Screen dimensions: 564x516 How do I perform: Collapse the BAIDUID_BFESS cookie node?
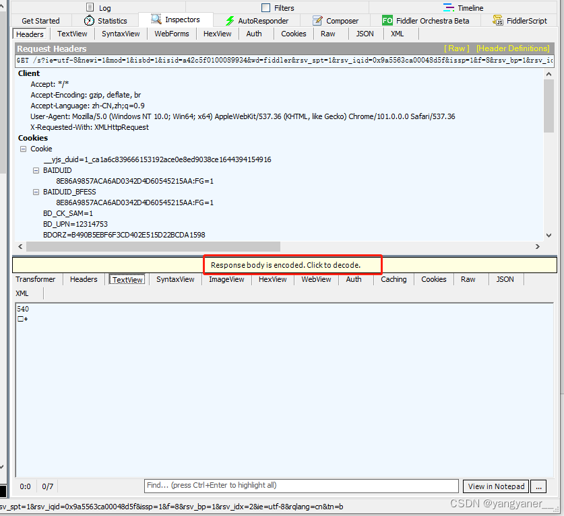(x=36, y=192)
